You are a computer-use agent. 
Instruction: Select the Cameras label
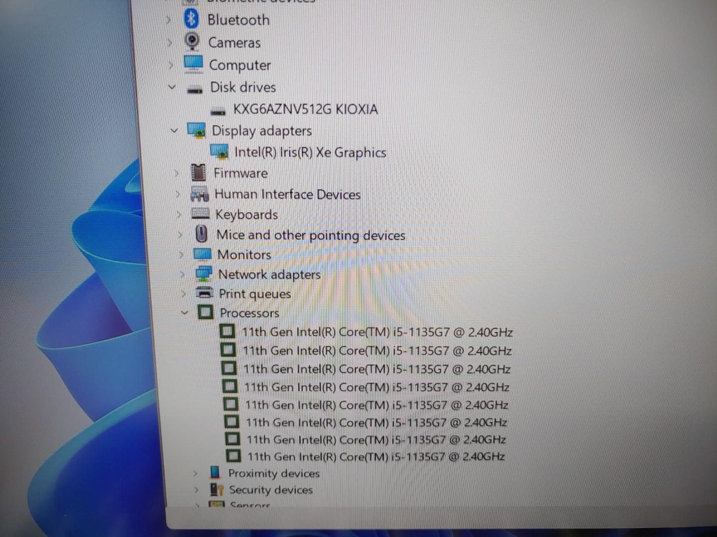pyautogui.click(x=235, y=43)
